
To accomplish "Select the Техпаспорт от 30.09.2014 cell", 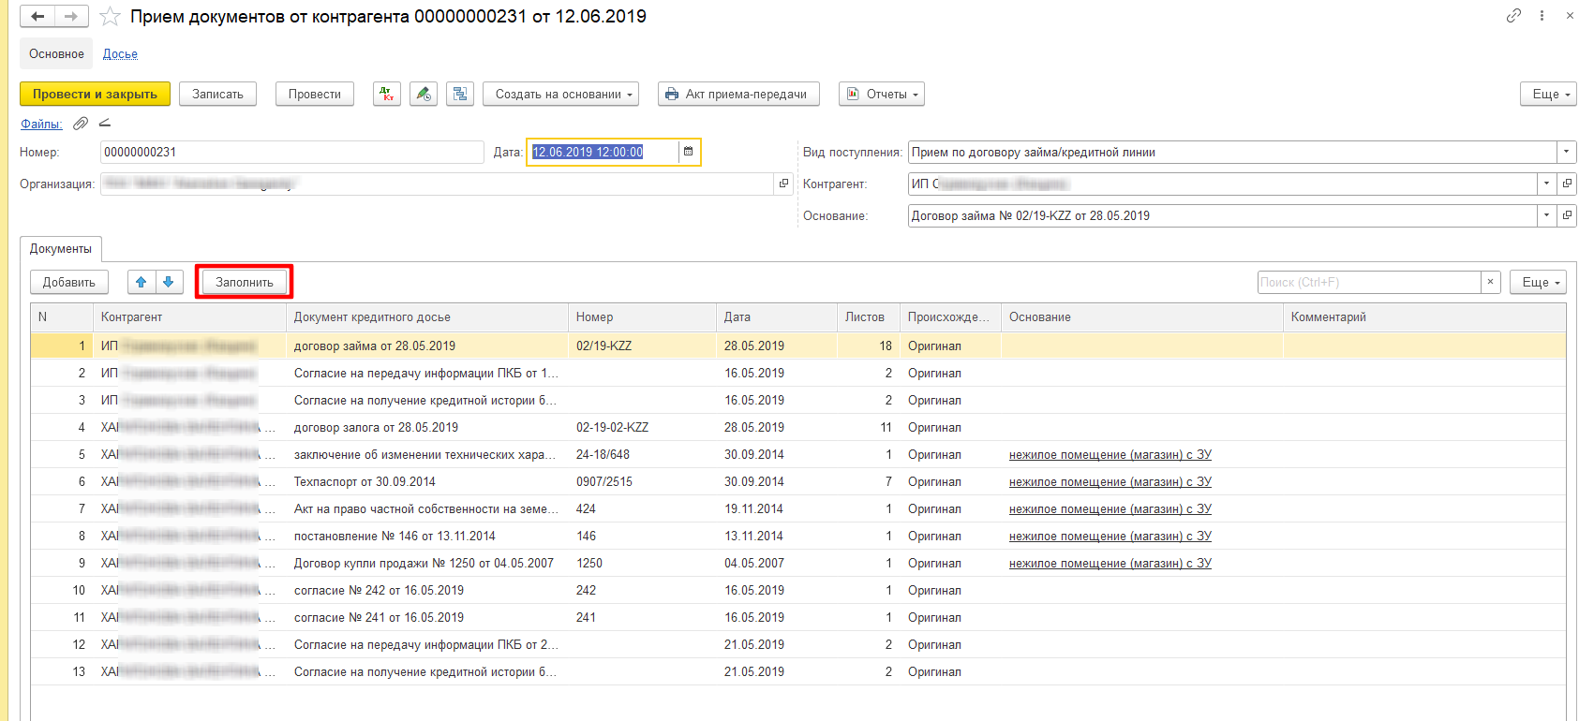I will click(426, 481).
